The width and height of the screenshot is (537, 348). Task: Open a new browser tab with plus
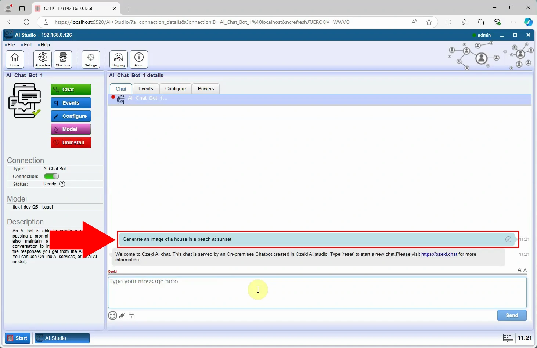coord(128,8)
